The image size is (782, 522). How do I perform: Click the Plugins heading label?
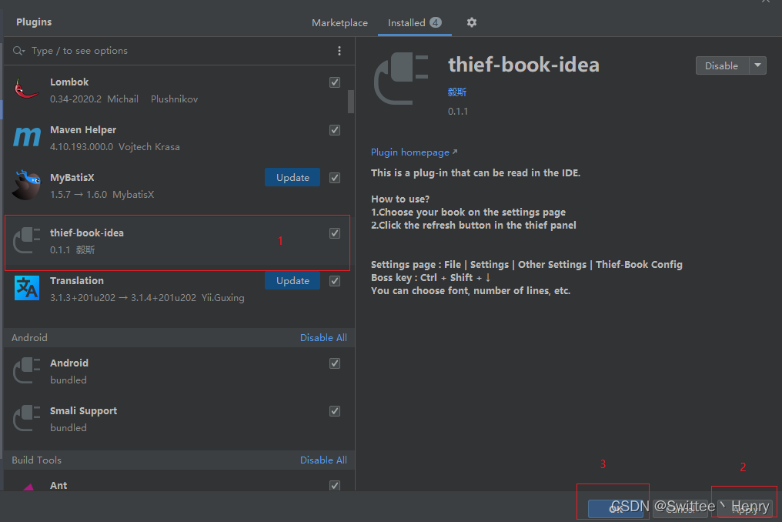click(x=34, y=22)
